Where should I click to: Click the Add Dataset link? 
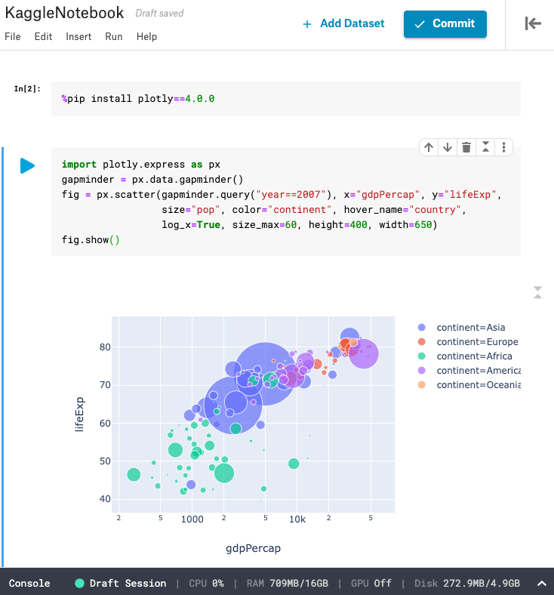343,23
